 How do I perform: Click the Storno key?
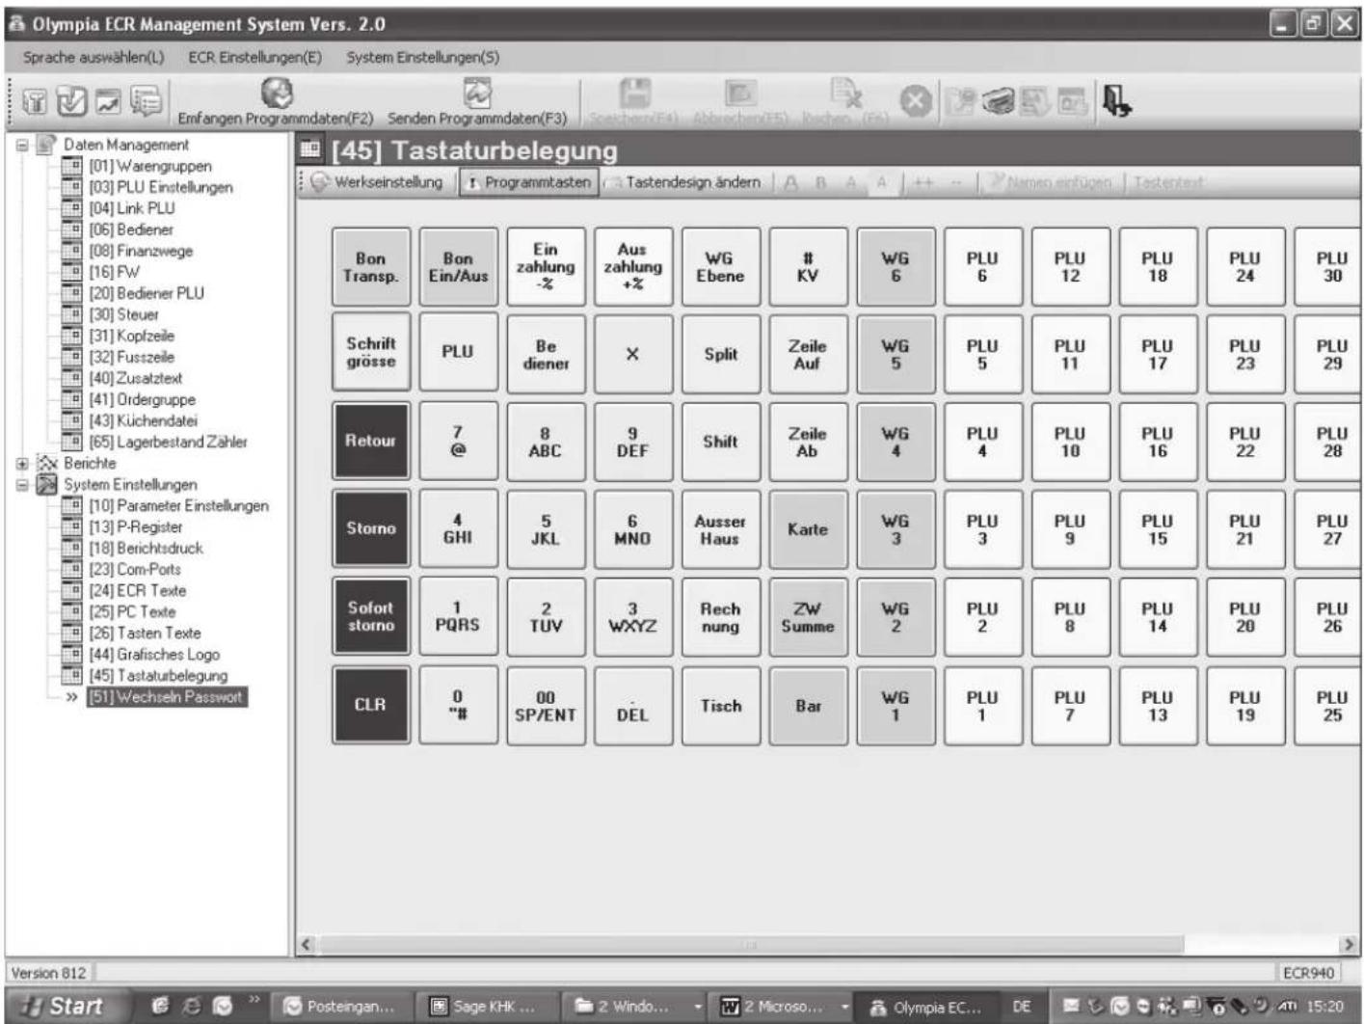pos(371,528)
